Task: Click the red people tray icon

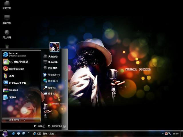Action: point(166,134)
